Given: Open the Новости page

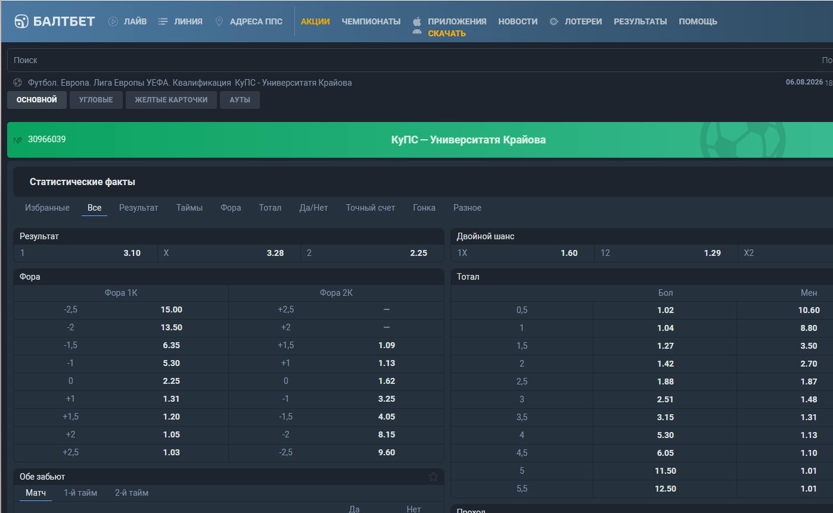Looking at the screenshot, I should tap(518, 21).
